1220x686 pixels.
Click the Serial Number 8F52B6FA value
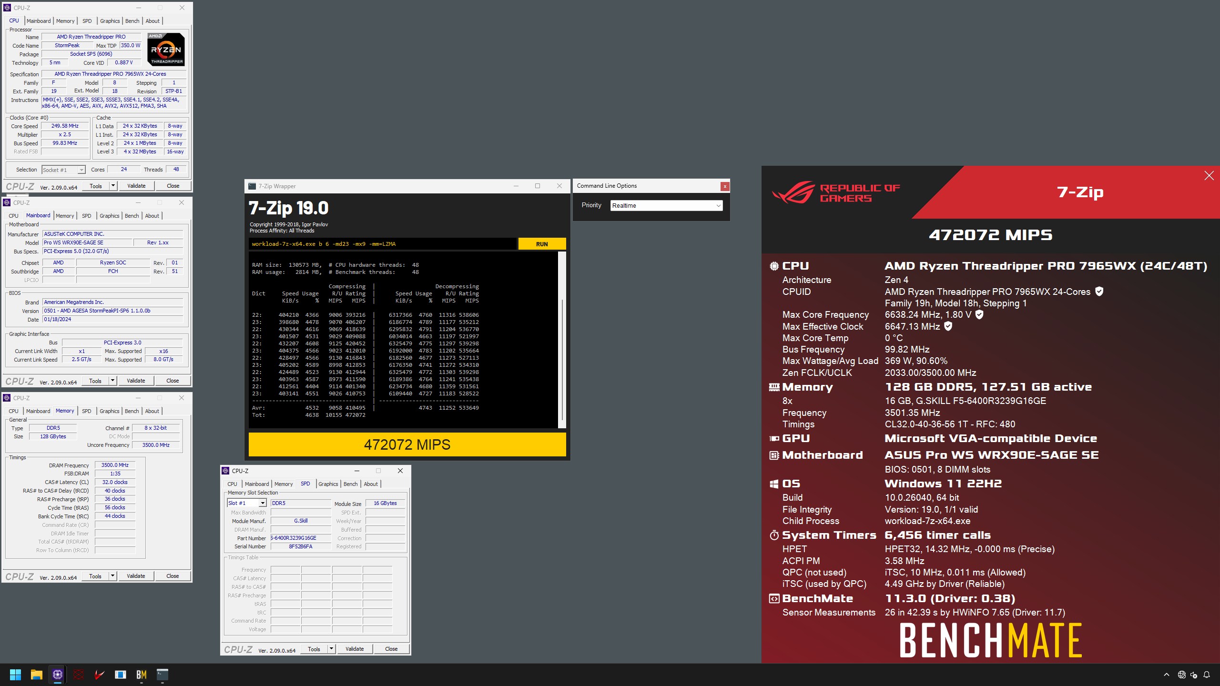(301, 546)
